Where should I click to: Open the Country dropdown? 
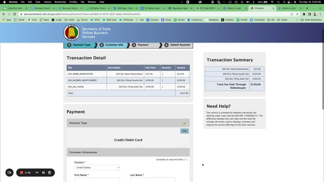point(97,168)
